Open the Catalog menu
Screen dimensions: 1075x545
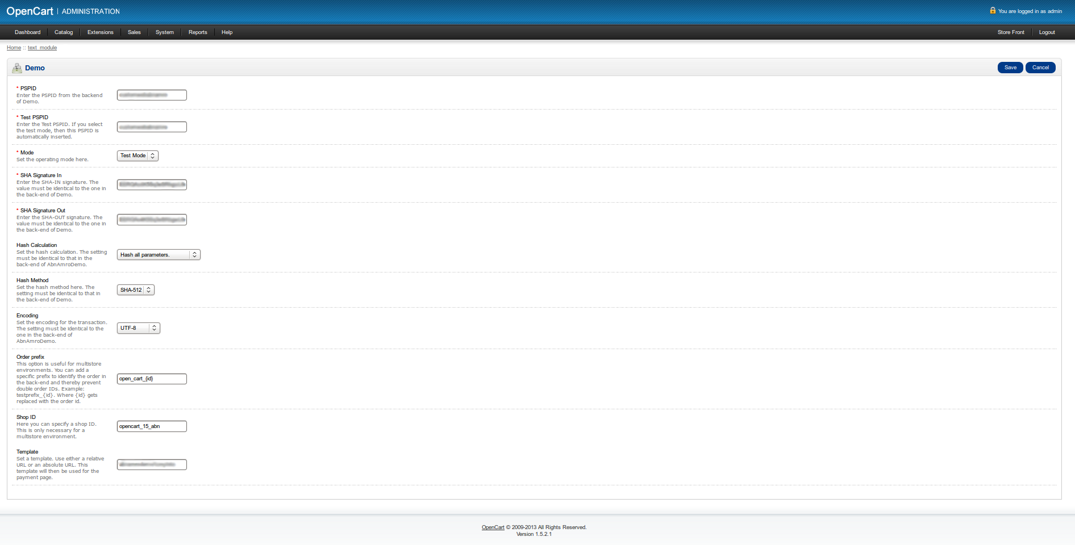click(x=64, y=32)
